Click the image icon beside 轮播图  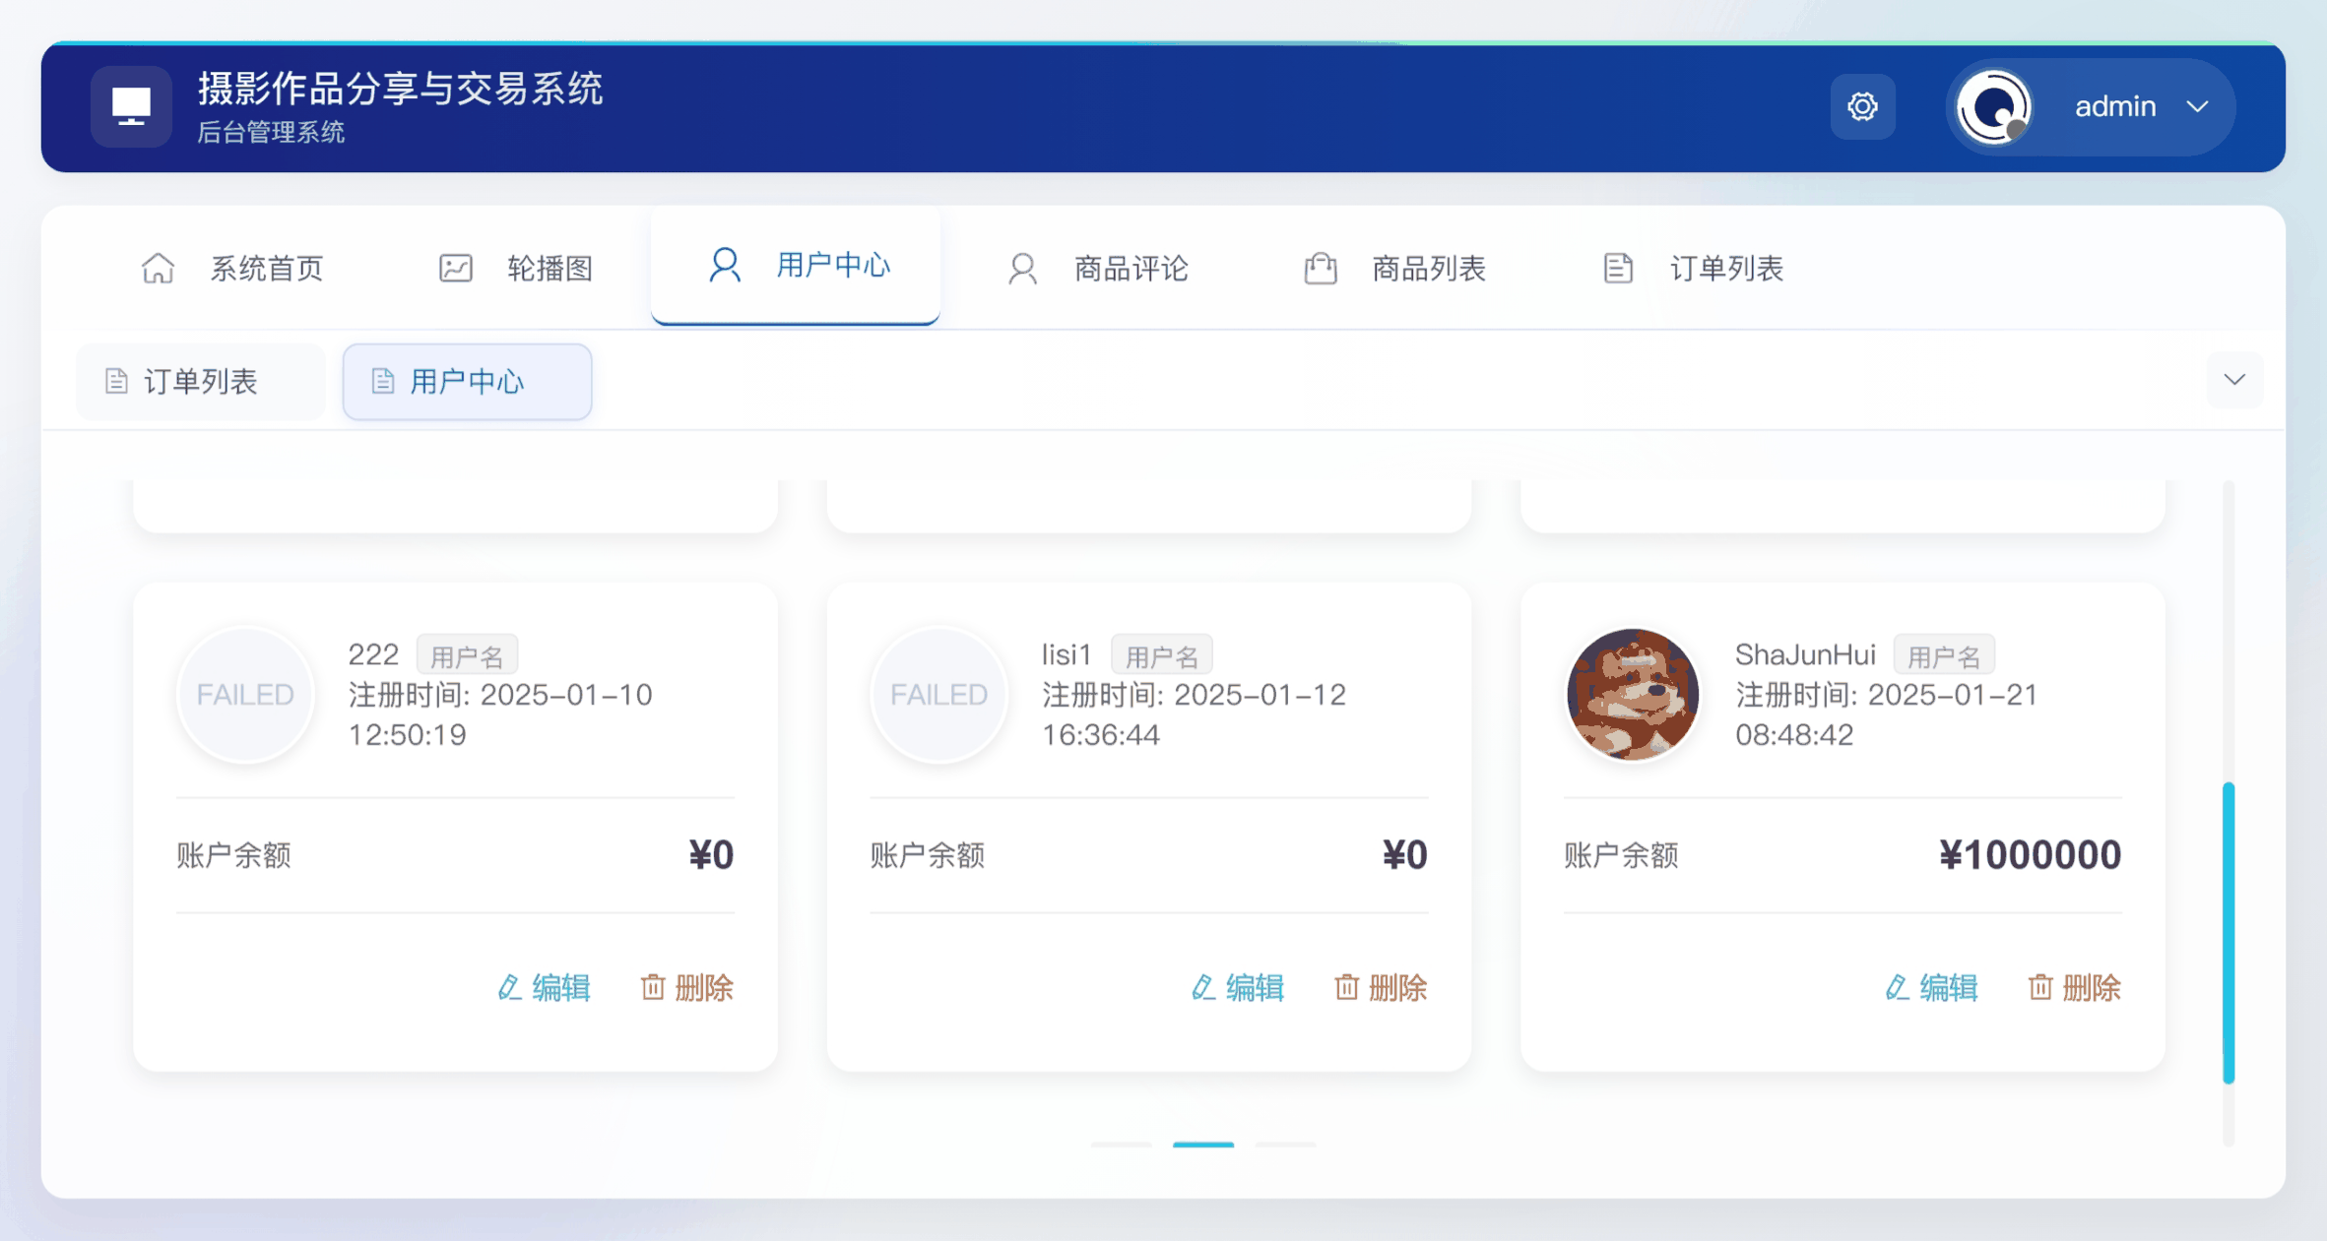(x=455, y=268)
